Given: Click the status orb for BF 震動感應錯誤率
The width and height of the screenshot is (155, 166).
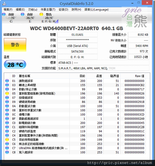Looking at the screenshot, I should (7, 118).
